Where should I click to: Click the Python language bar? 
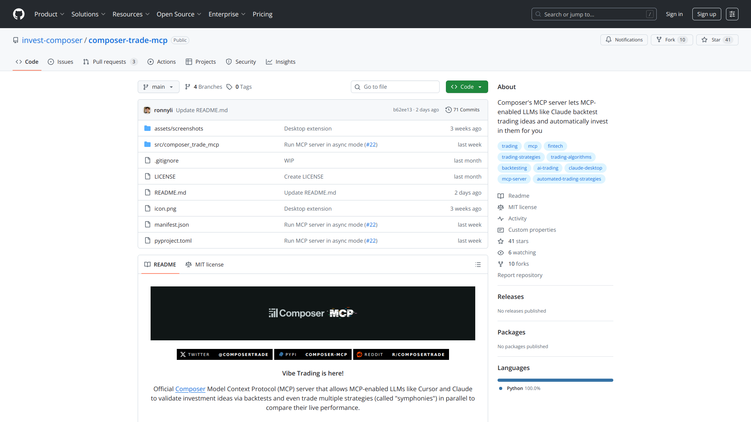click(555, 380)
